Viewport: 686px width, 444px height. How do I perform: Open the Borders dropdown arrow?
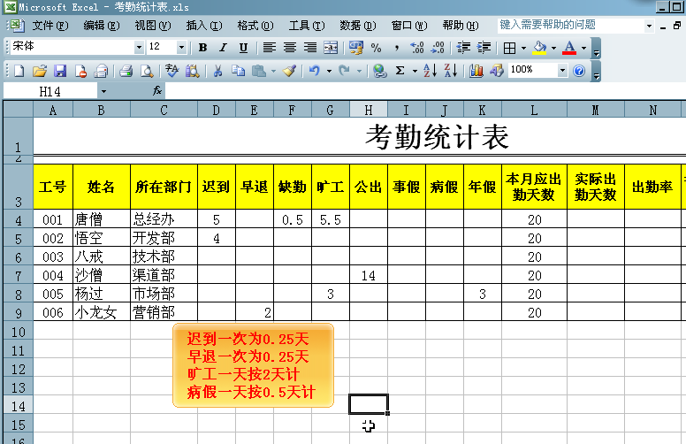[523, 48]
